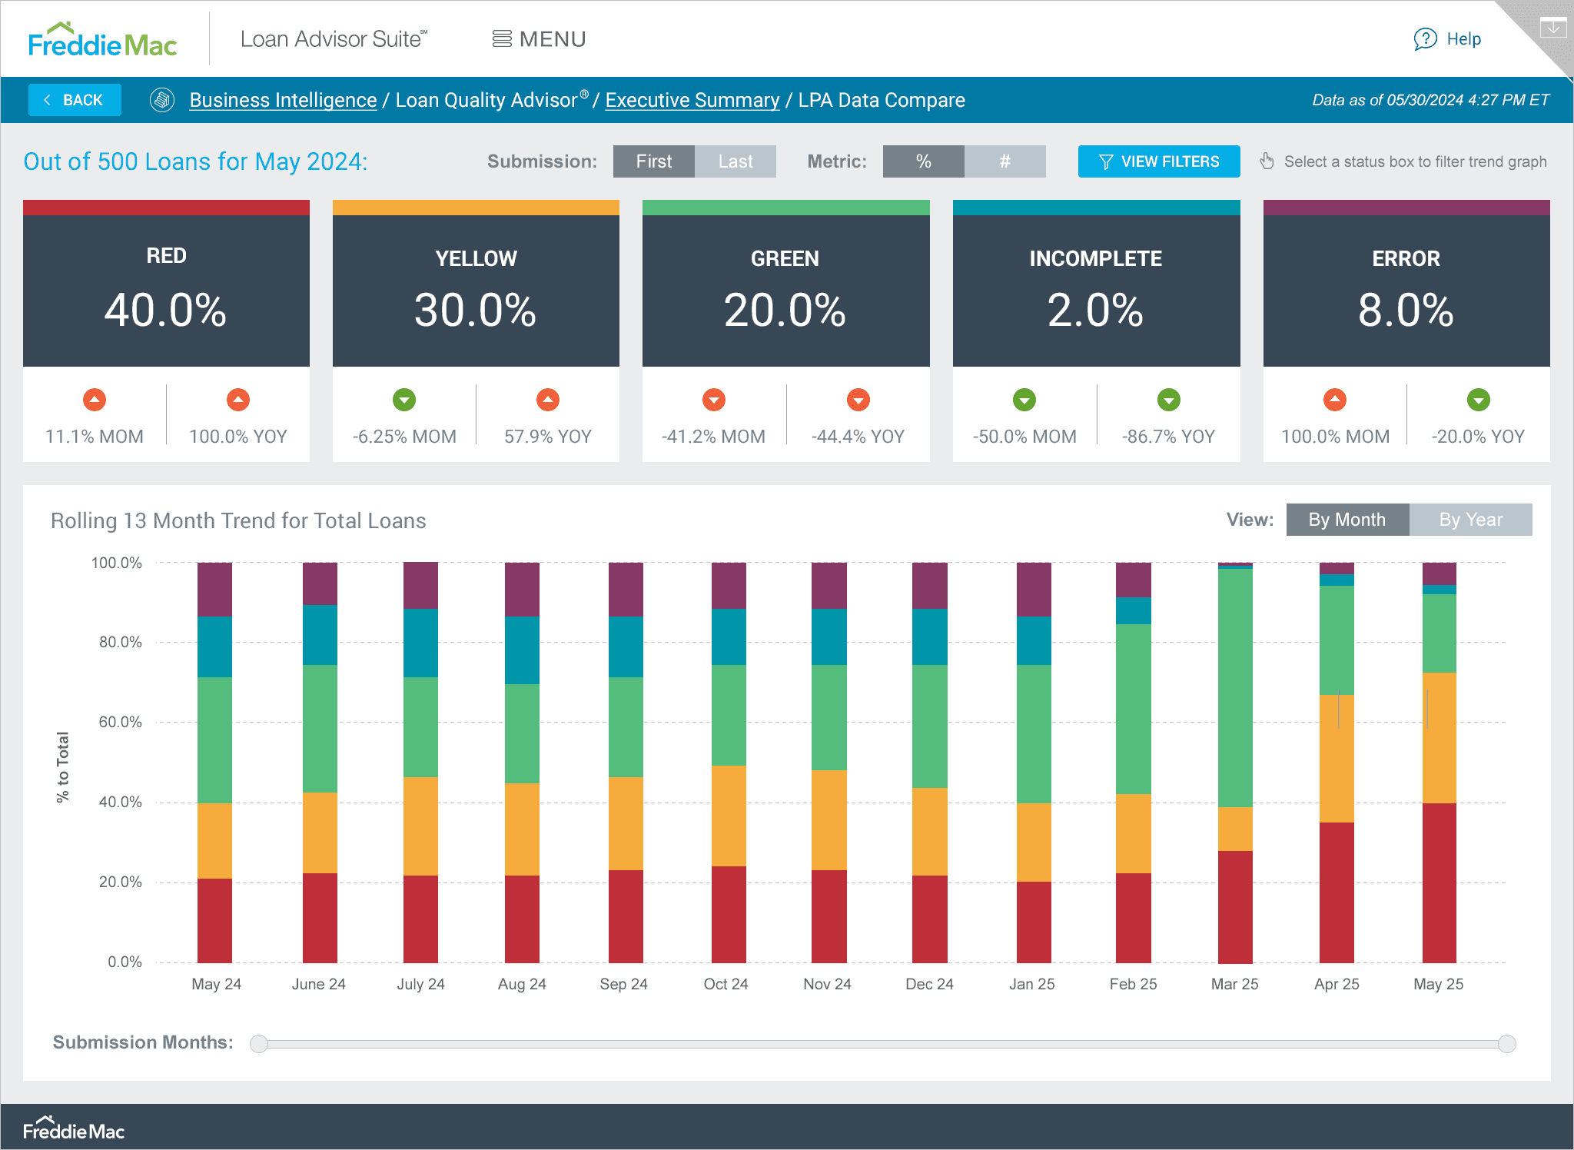Click the Freddie Mac logo in header
Screen dimensions: 1574x1150
tap(102, 40)
